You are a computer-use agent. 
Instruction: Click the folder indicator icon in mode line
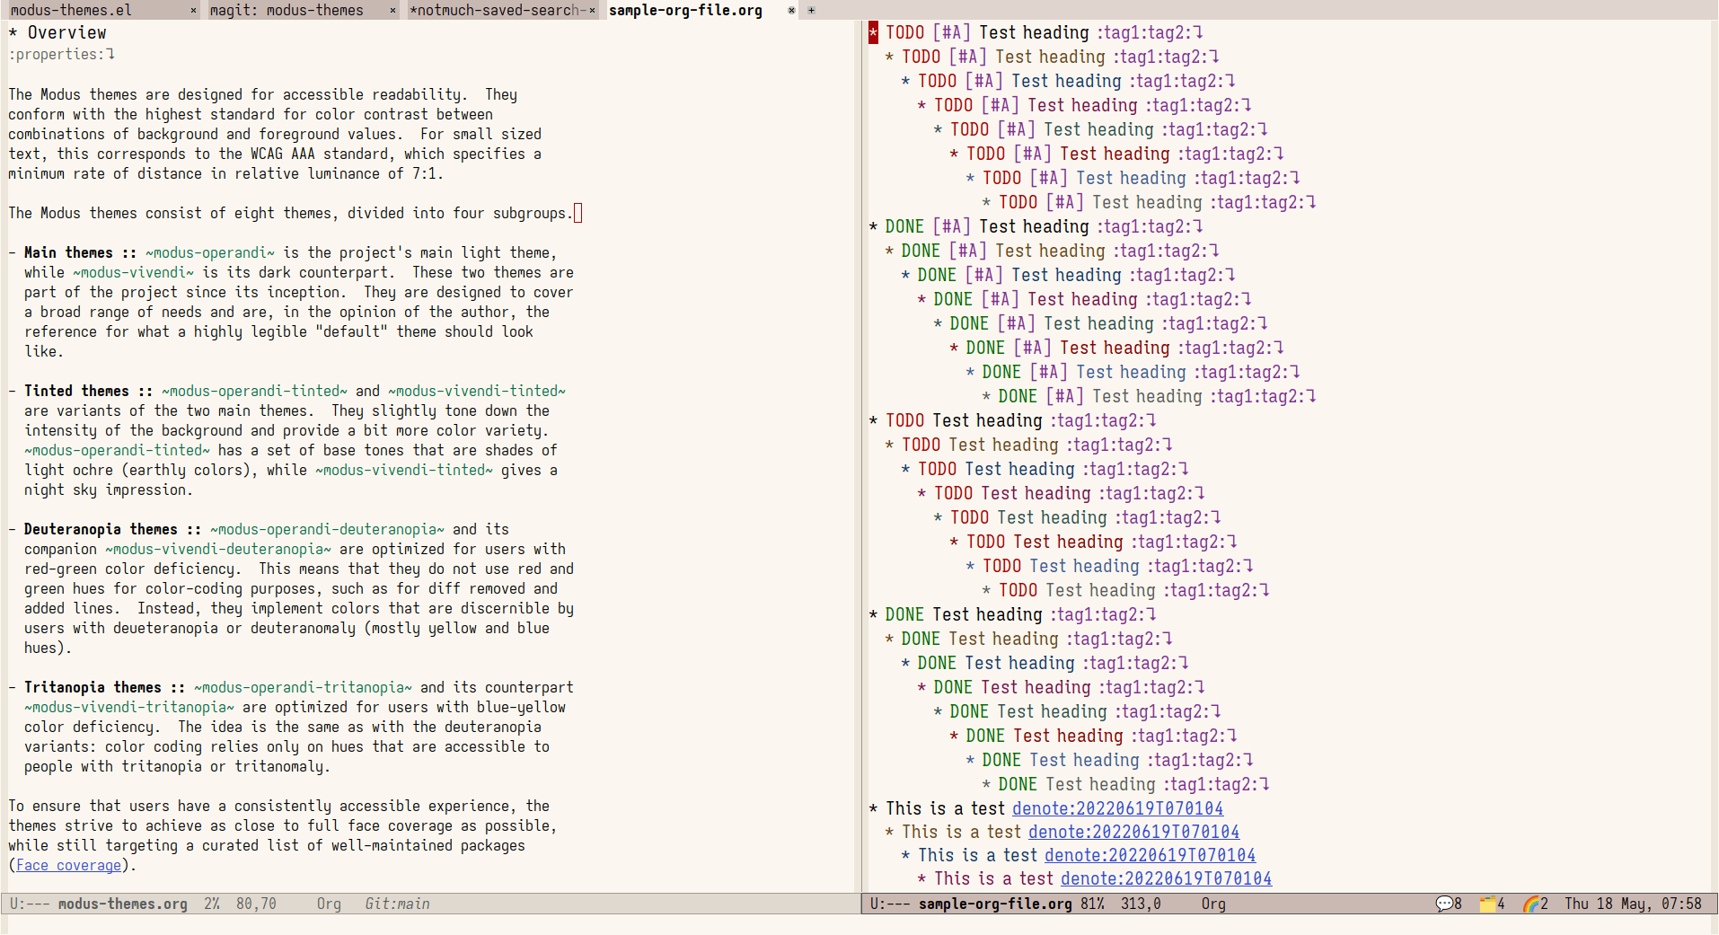(x=1486, y=904)
